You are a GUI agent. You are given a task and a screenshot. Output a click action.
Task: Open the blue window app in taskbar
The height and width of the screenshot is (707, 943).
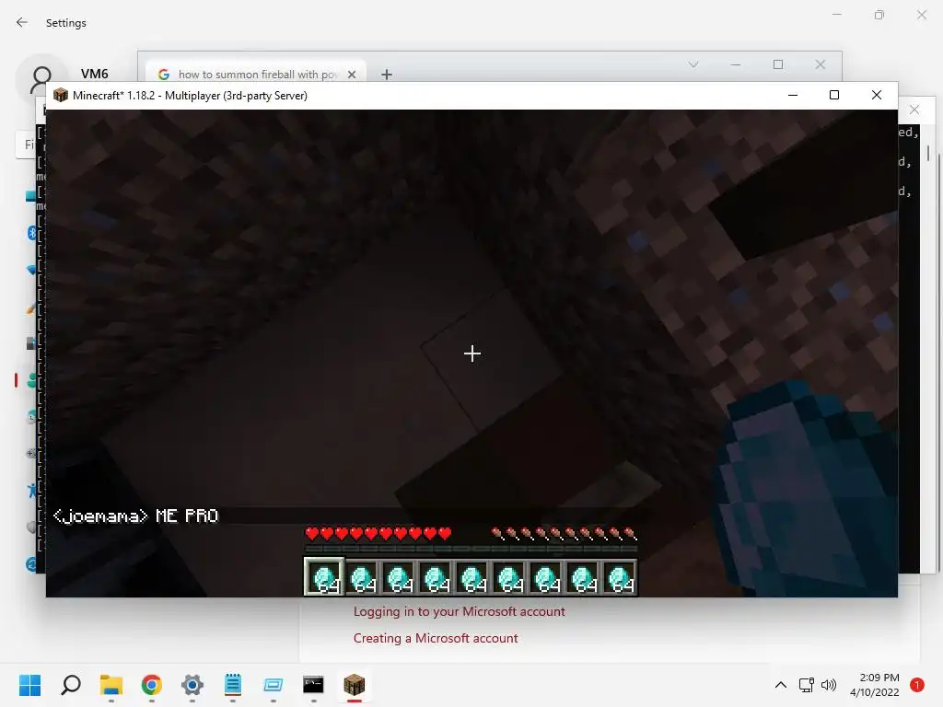(273, 685)
